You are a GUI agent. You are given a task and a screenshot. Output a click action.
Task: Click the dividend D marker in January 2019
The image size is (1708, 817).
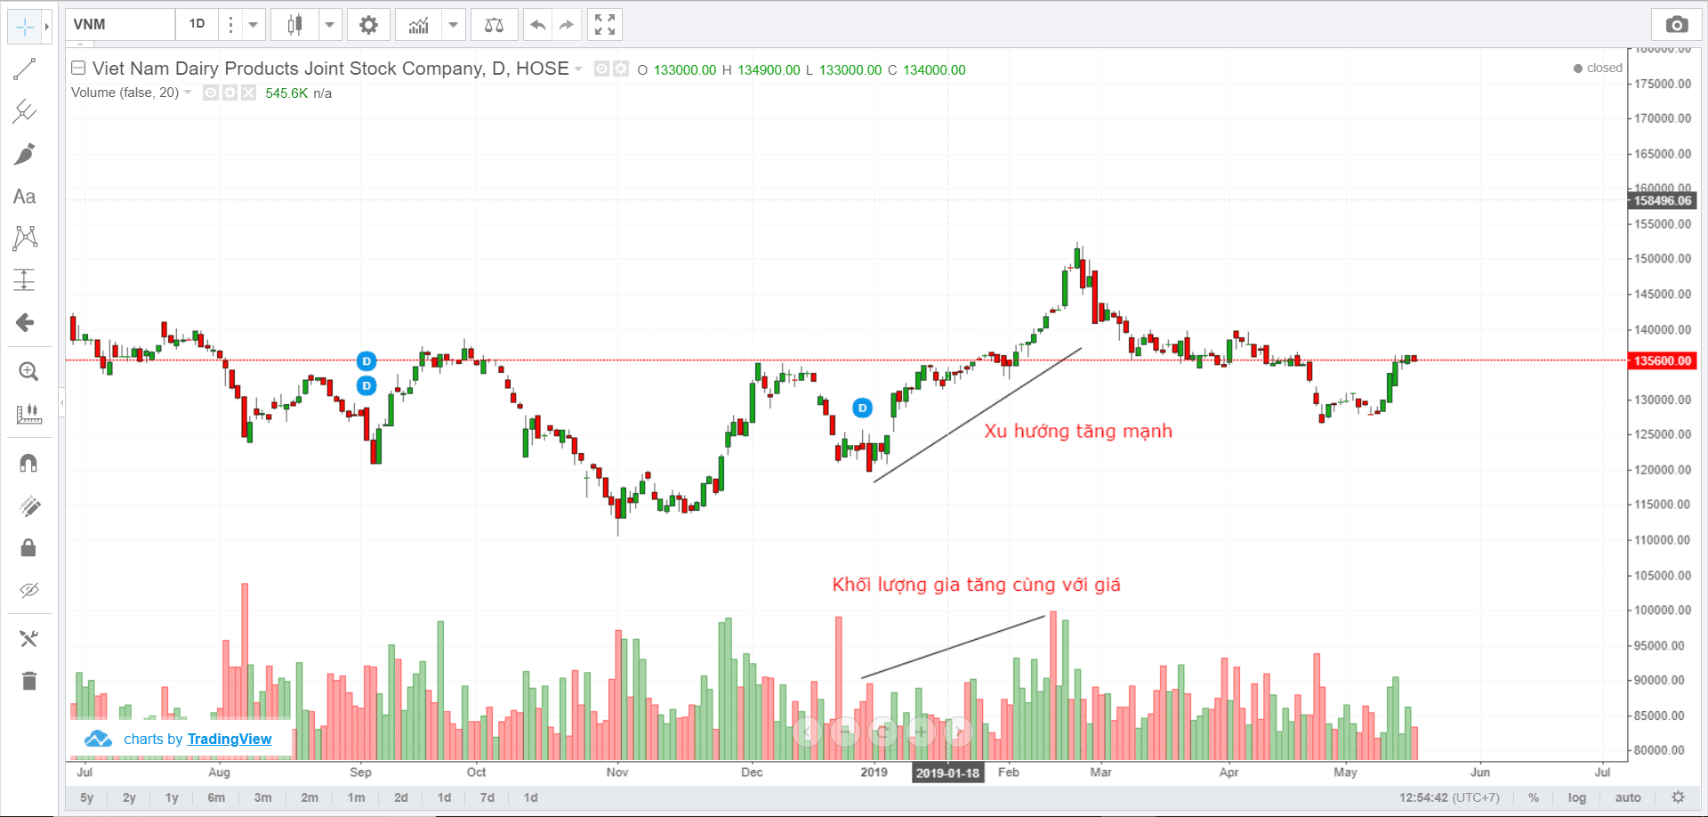click(862, 408)
